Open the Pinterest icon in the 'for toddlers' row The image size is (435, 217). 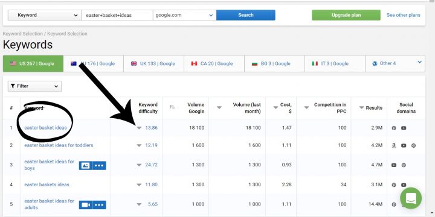point(413,146)
